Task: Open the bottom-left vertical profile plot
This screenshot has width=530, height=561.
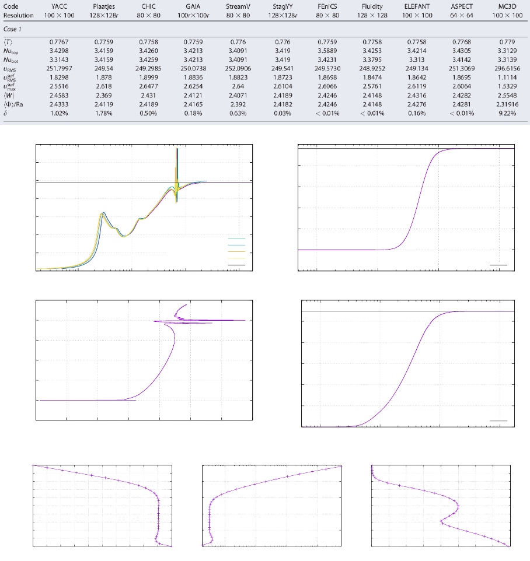Action: point(102,506)
